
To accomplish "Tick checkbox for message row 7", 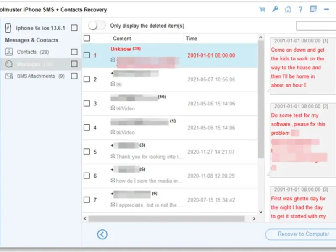I will (87, 200).
